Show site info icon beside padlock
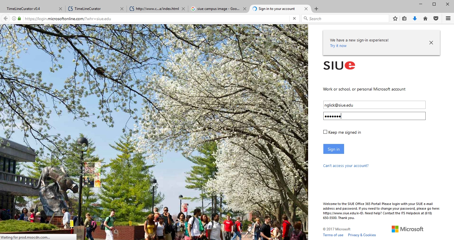This screenshot has width=454, height=240. pos(14,18)
